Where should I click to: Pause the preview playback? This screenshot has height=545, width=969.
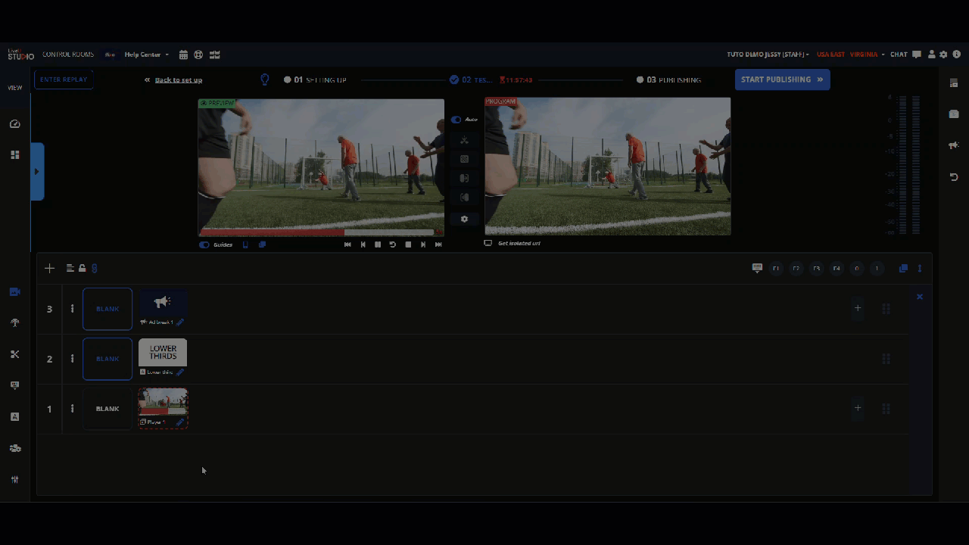378,244
